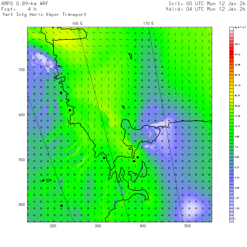247x247 pixels.
Task: Click the bottom legend value 1
Action: tap(235, 219)
